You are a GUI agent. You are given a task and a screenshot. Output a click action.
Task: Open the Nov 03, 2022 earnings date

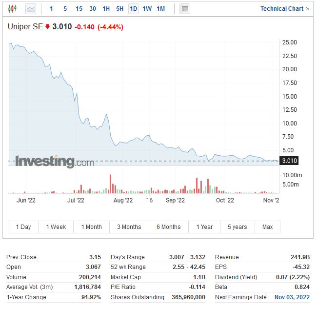(292, 297)
